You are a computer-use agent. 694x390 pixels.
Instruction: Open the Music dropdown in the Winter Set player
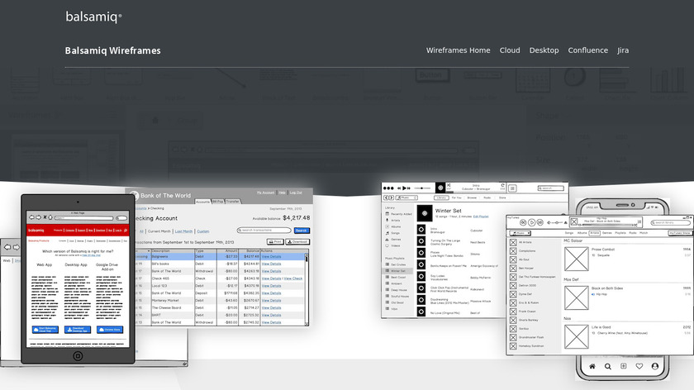click(x=406, y=197)
